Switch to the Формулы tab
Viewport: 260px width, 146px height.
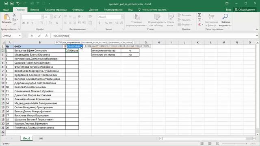[78, 10]
